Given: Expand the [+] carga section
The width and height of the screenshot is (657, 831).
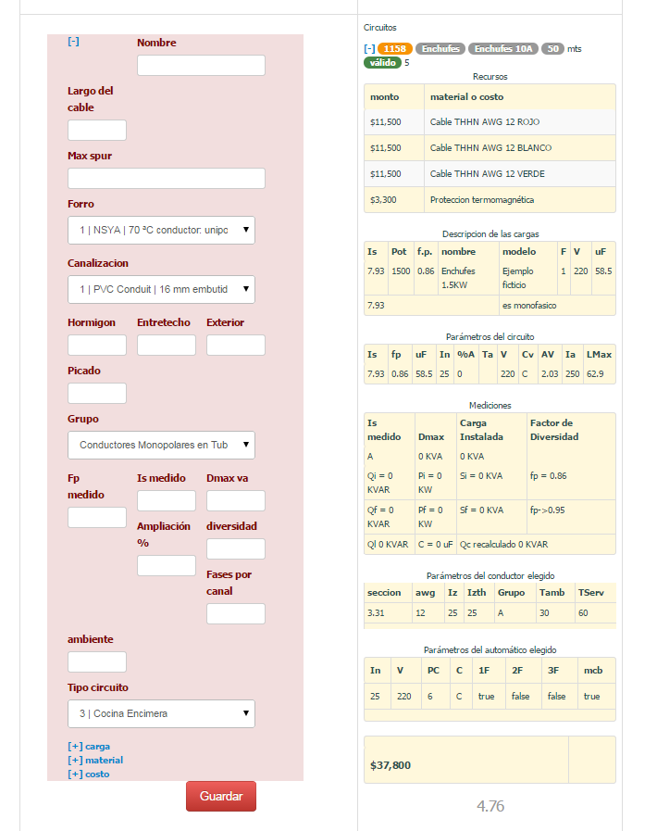Looking at the screenshot, I should click(89, 746).
